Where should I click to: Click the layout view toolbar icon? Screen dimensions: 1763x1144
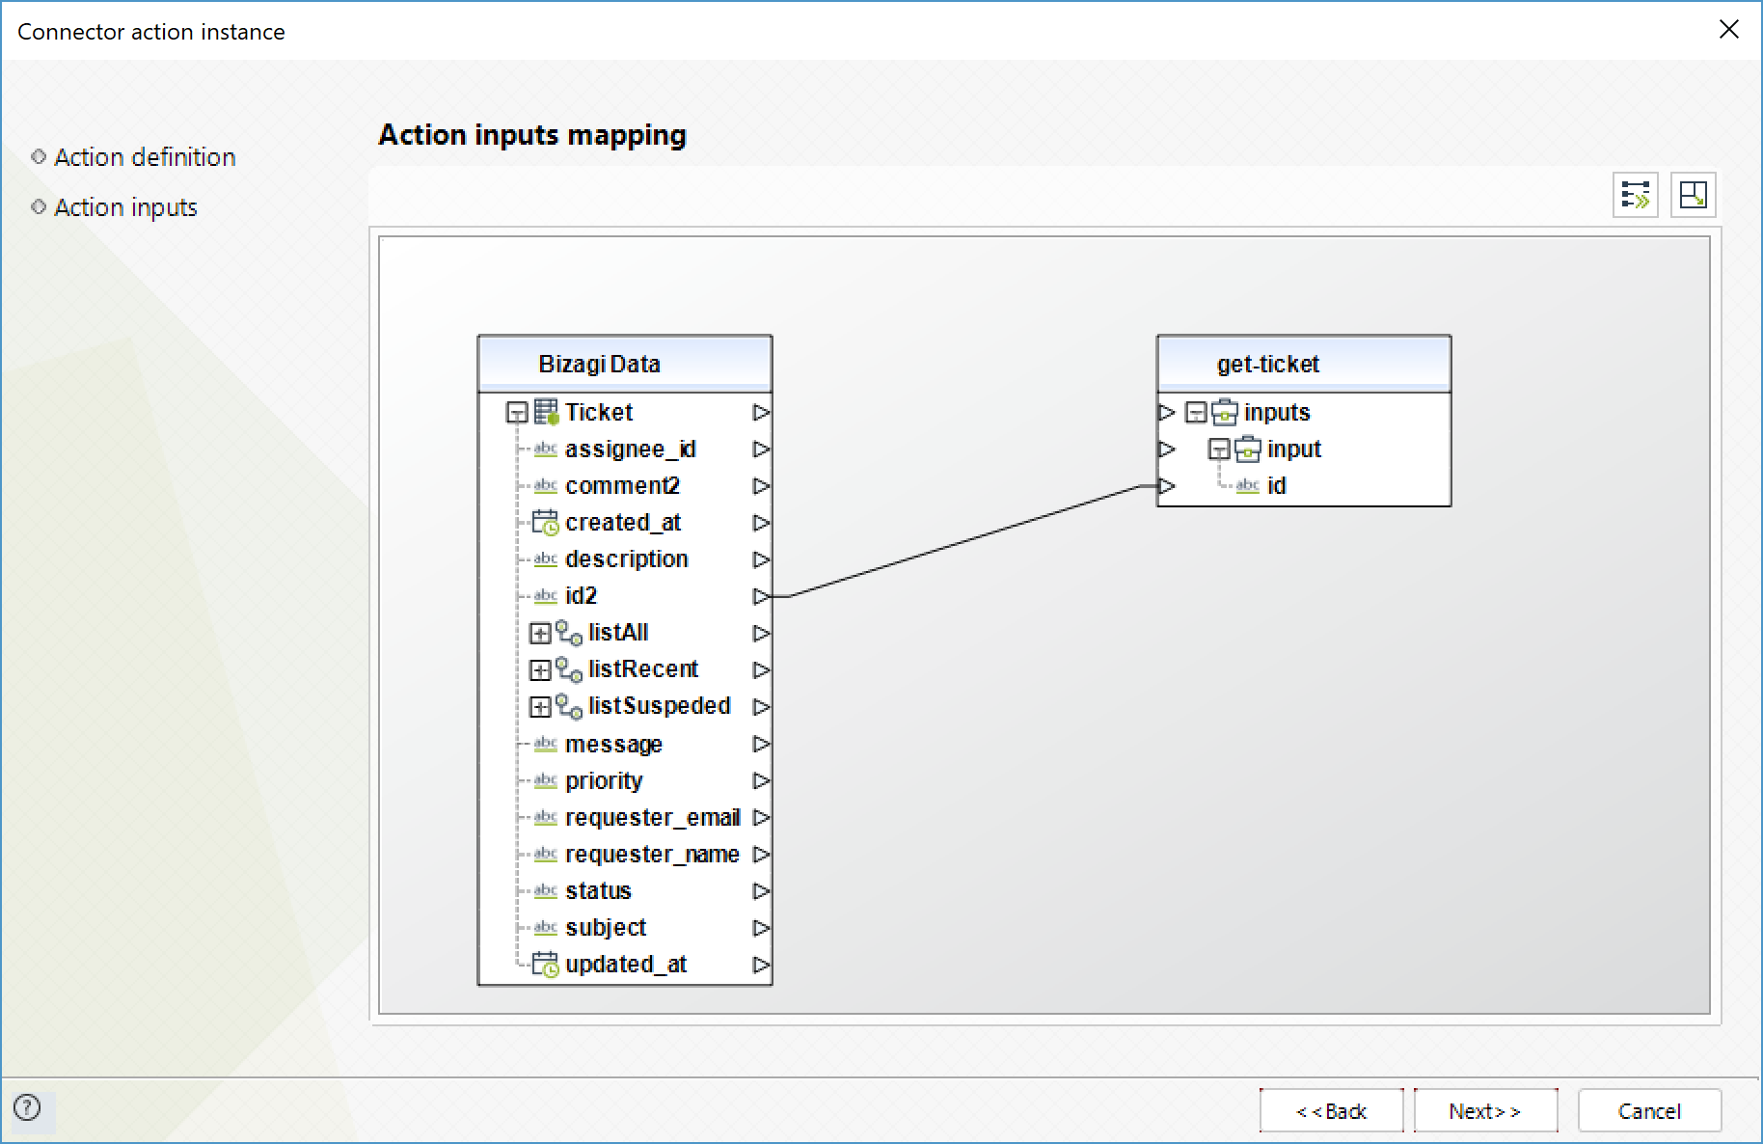coord(1693,195)
